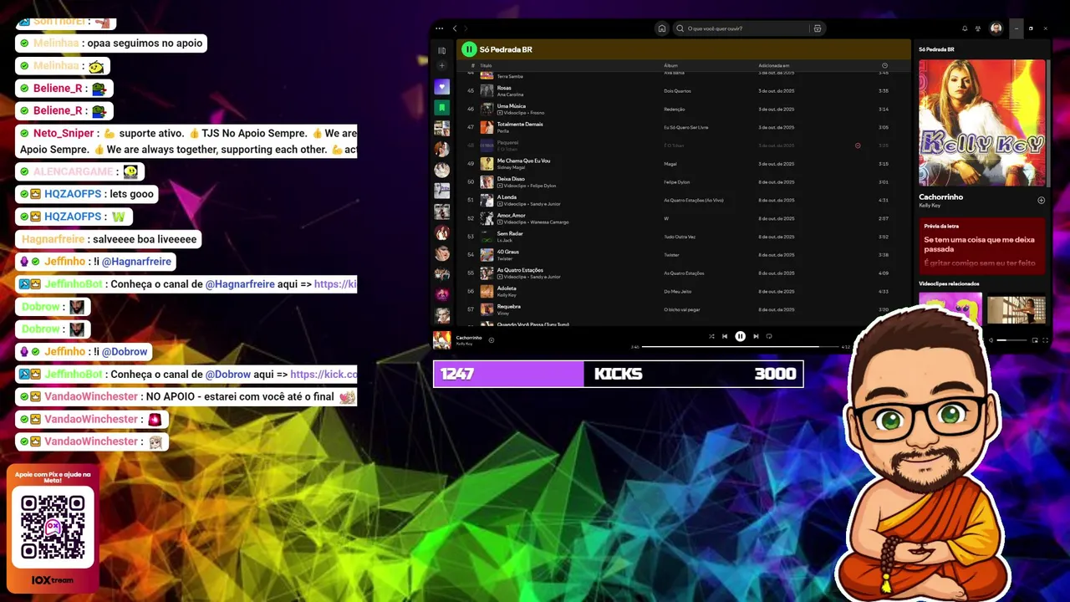Open Spotify Home

point(662,28)
